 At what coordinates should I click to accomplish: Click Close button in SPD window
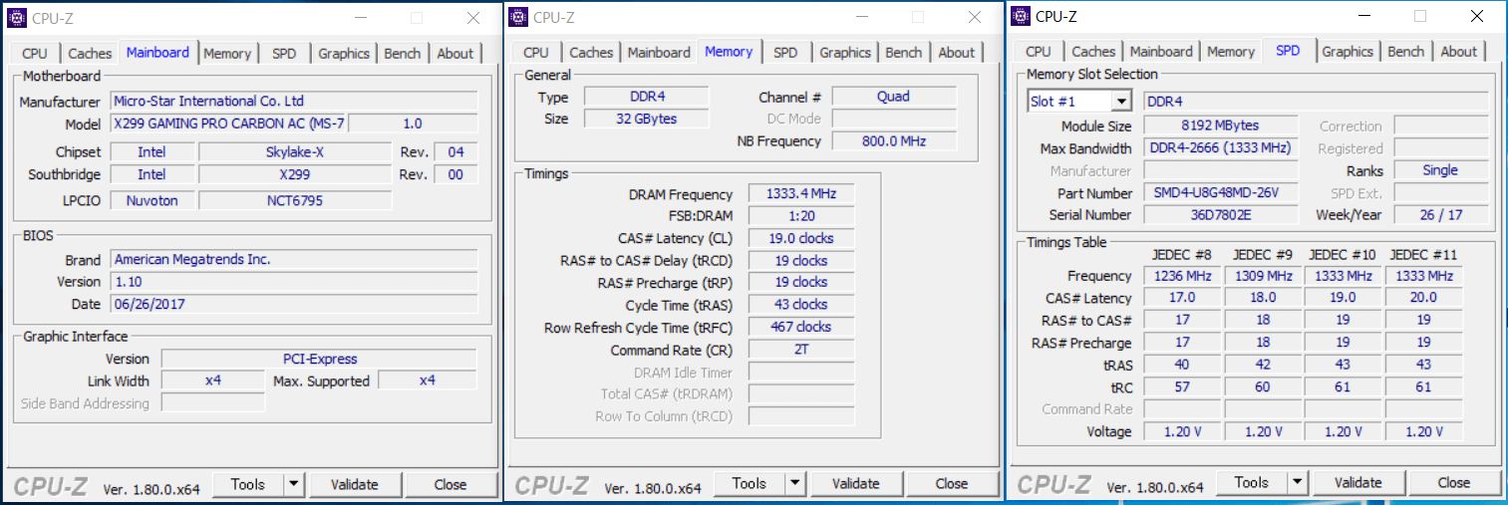coord(1454,482)
